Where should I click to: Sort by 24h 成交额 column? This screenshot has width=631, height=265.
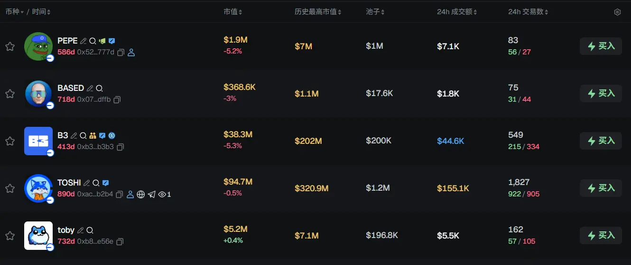pos(457,12)
